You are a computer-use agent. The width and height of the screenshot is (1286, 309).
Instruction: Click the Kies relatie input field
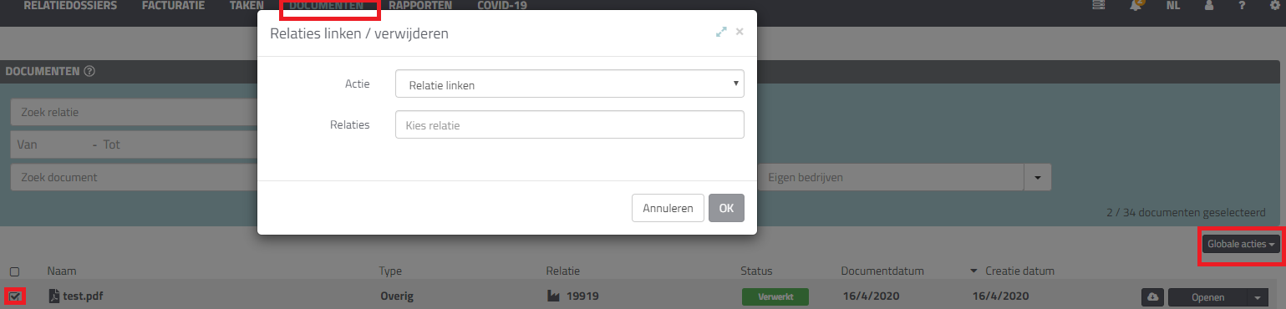pos(569,124)
